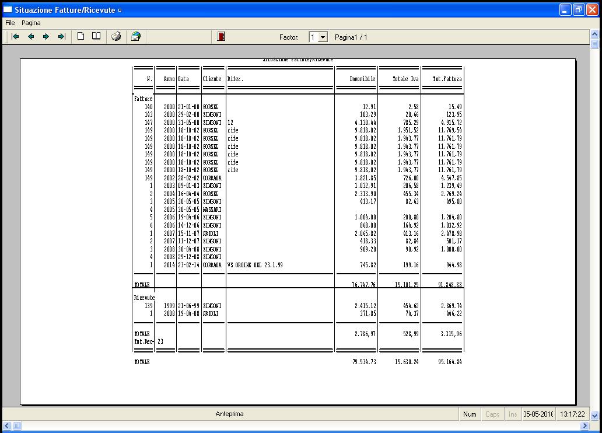The image size is (602, 433).
Task: Click the window system menu icon in title bar
Action: 8,10
